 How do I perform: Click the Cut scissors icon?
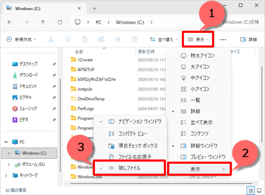point(51,39)
